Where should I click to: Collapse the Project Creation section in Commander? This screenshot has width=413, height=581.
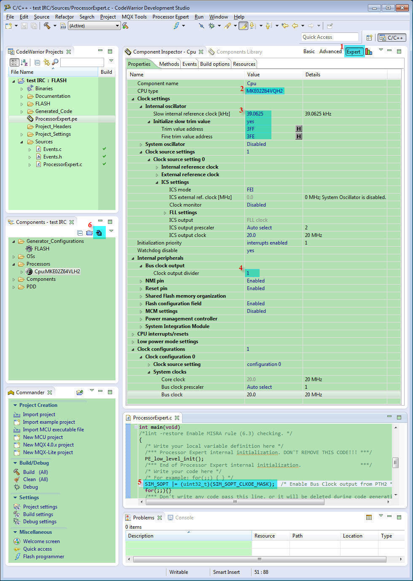pyautogui.click(x=15, y=405)
